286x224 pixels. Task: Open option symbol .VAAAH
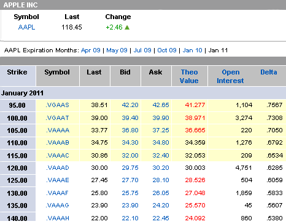(58, 218)
